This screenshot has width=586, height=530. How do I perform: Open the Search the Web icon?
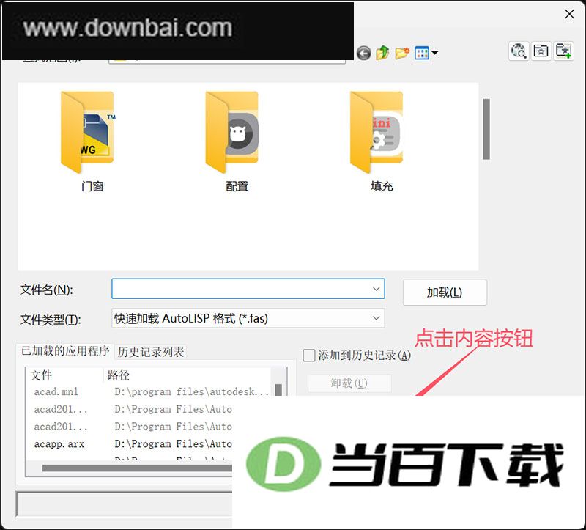click(x=519, y=51)
